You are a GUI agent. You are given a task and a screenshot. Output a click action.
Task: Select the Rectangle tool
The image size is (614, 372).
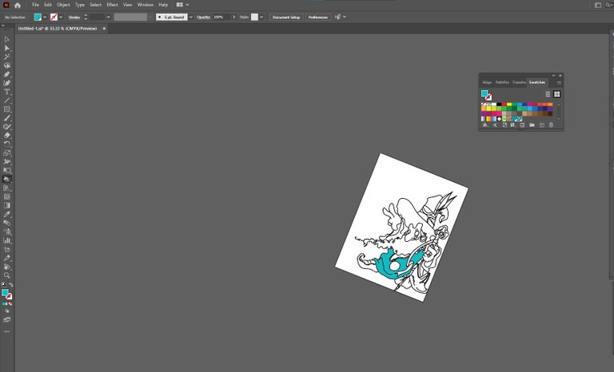(6, 109)
